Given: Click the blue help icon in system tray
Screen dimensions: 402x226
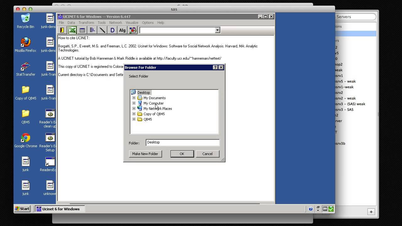Looking at the screenshot, I should 311,209.
